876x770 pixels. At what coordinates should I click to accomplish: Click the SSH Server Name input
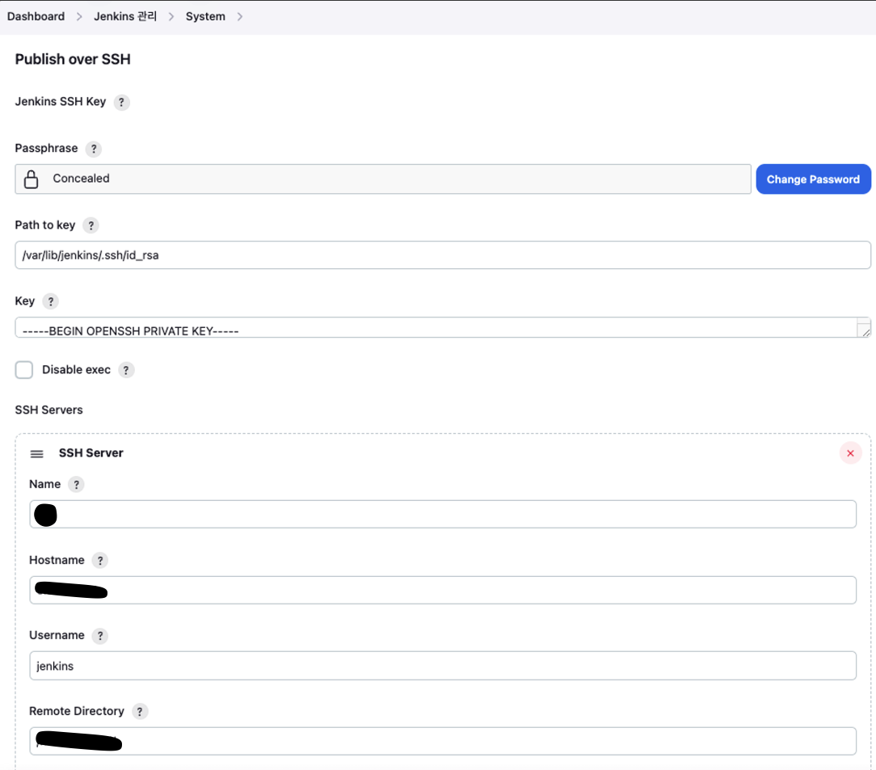443,514
